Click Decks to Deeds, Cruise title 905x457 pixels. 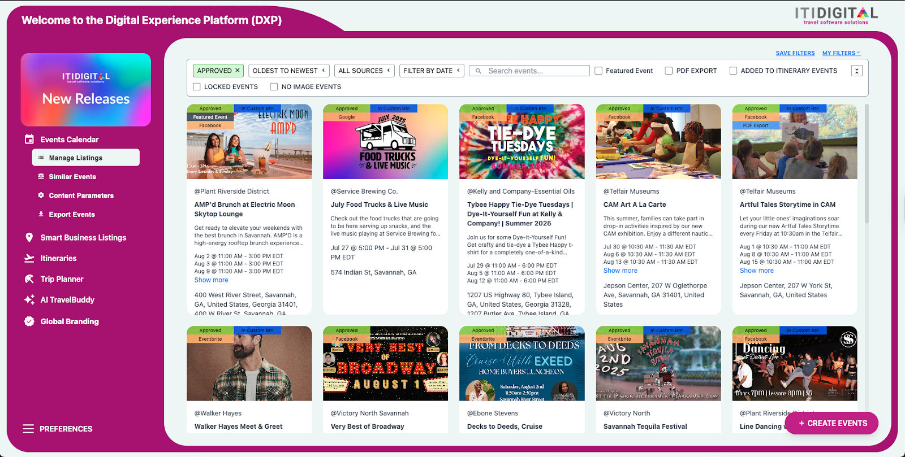(505, 426)
